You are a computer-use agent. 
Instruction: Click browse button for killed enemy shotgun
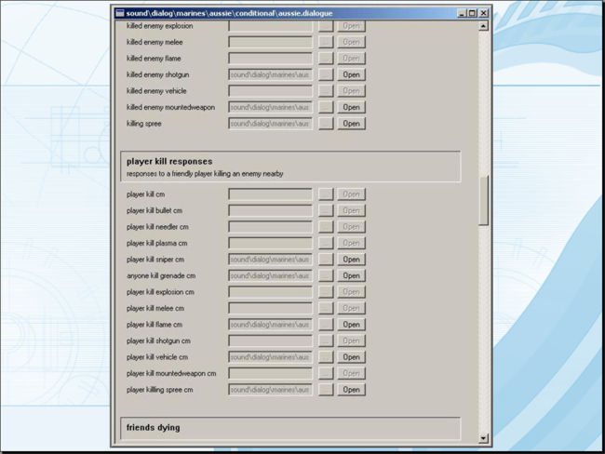(325, 74)
